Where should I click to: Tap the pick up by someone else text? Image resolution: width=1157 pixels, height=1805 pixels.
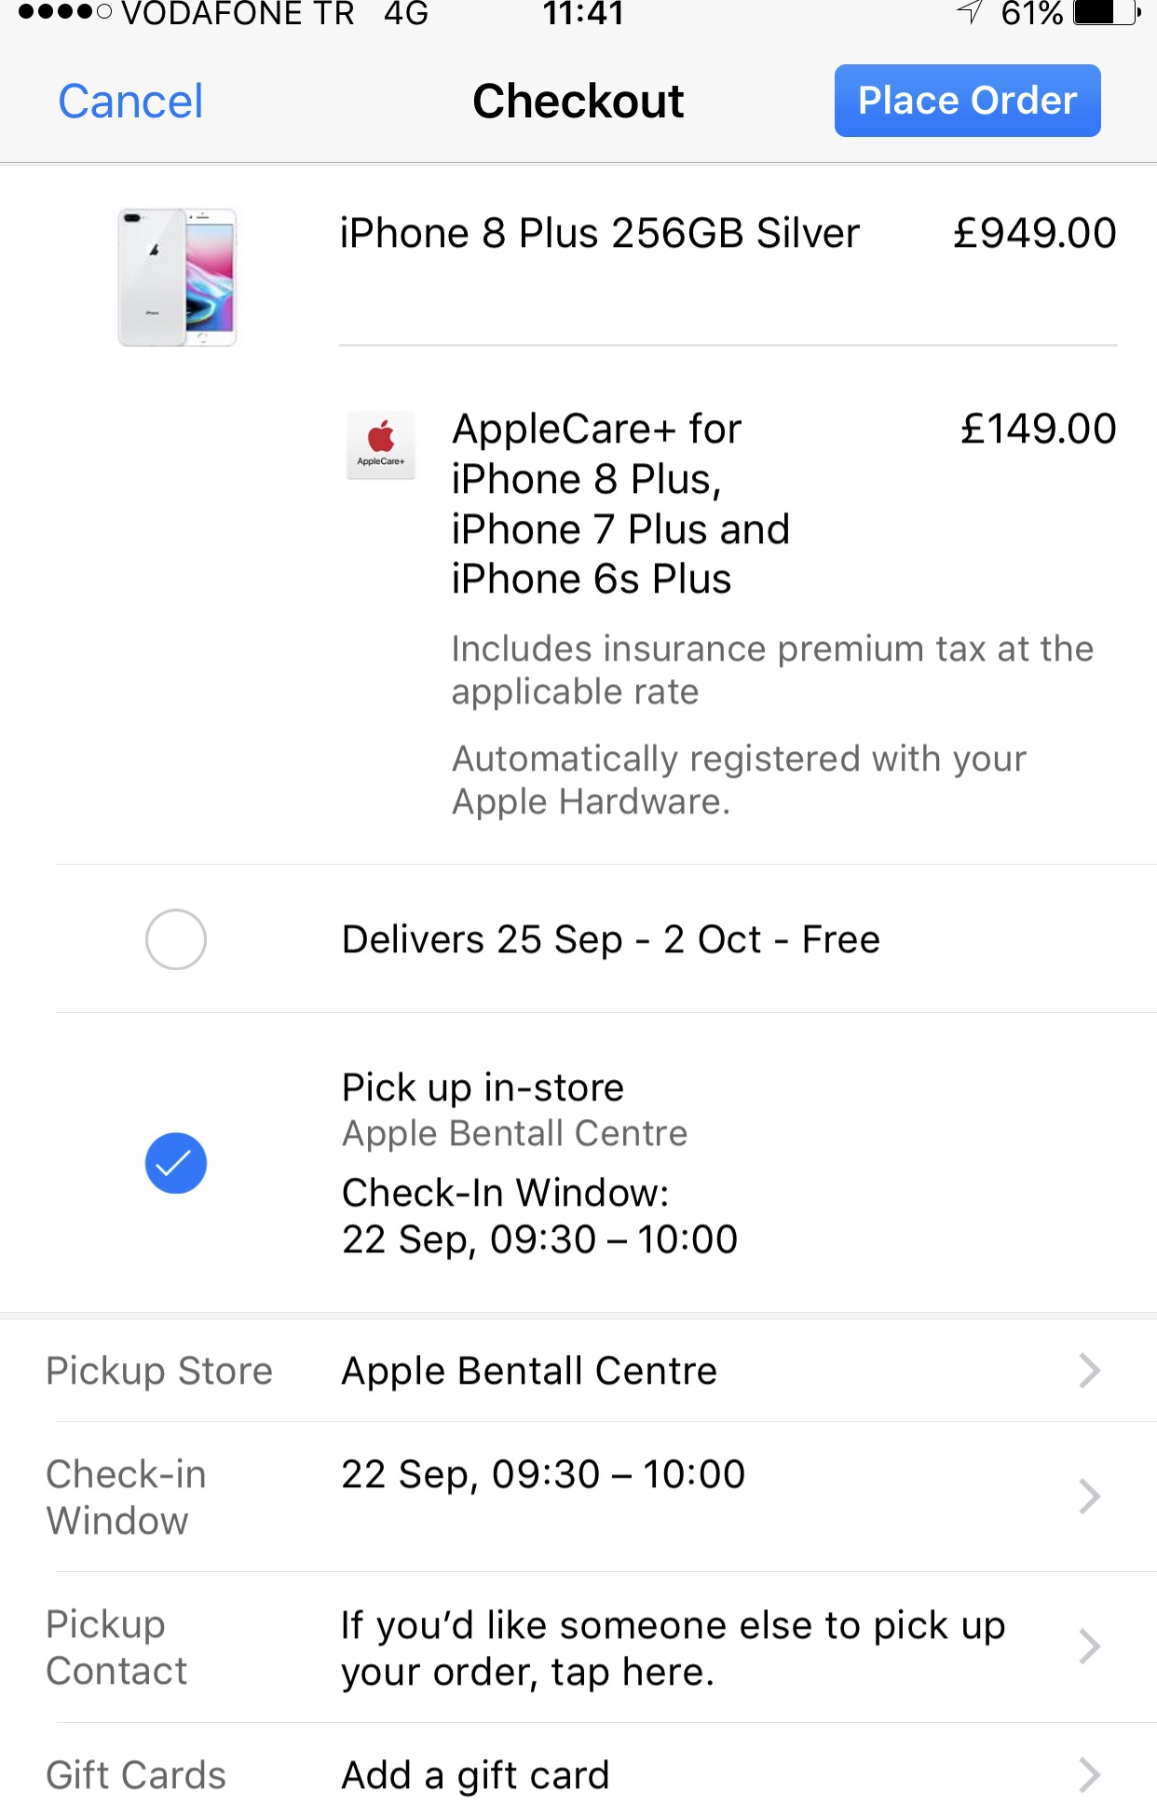673,1648
